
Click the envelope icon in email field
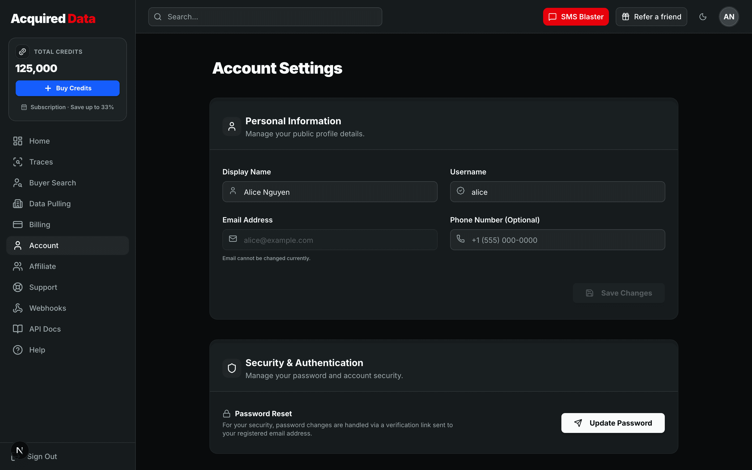[233, 239]
